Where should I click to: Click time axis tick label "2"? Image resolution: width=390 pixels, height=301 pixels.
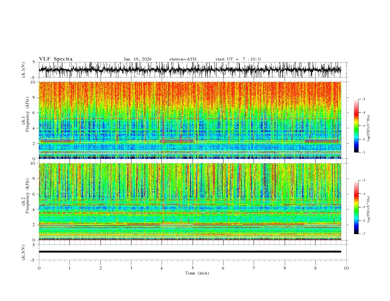(100, 268)
